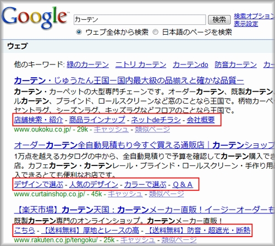This screenshot has width=275, height=246.
Task: Click the related keyword カーテンdo
Action: pos(190,65)
